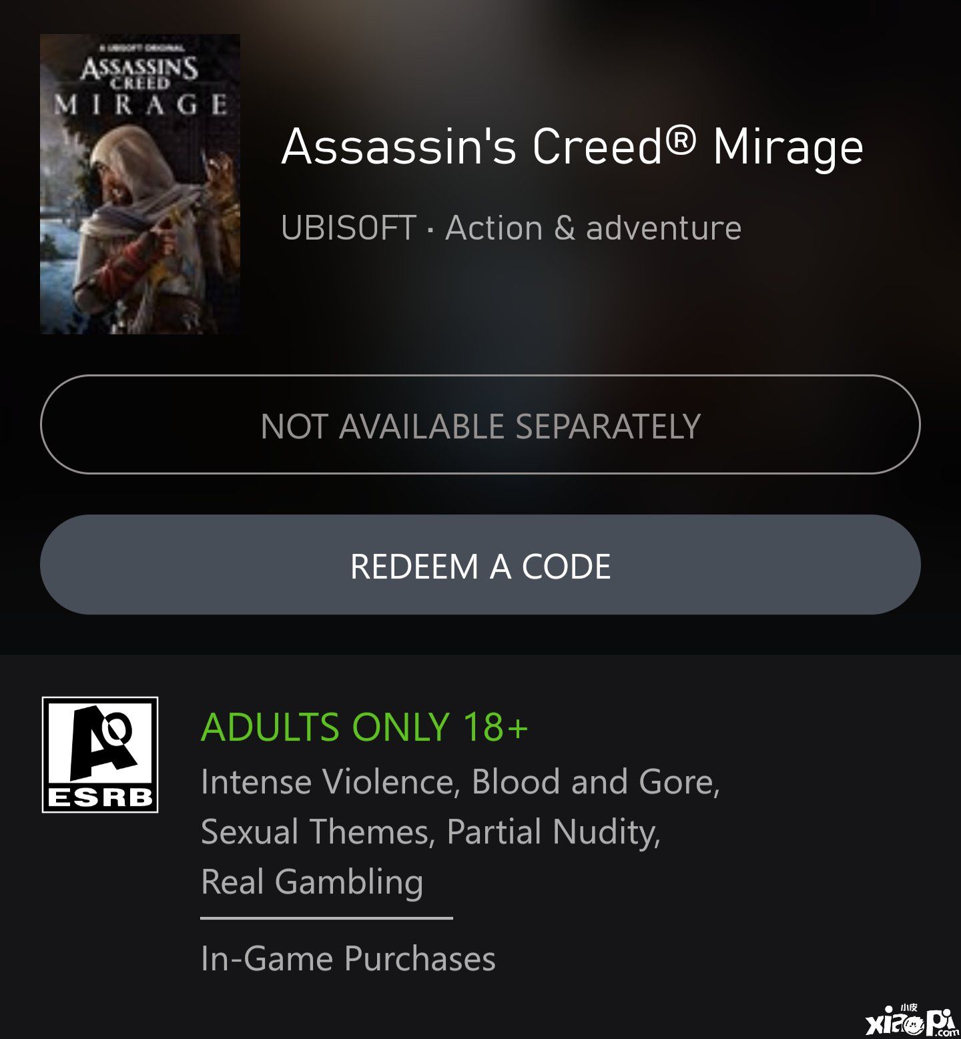The height and width of the screenshot is (1039, 961).
Task: Select the Redeem a Code button
Action: (x=480, y=565)
